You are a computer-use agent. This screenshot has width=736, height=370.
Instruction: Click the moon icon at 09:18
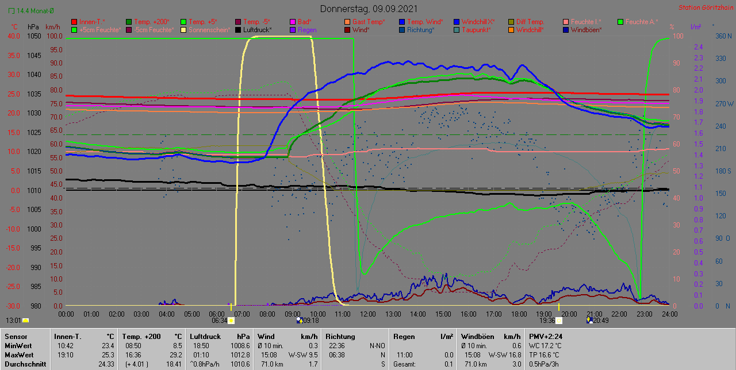(x=299, y=321)
